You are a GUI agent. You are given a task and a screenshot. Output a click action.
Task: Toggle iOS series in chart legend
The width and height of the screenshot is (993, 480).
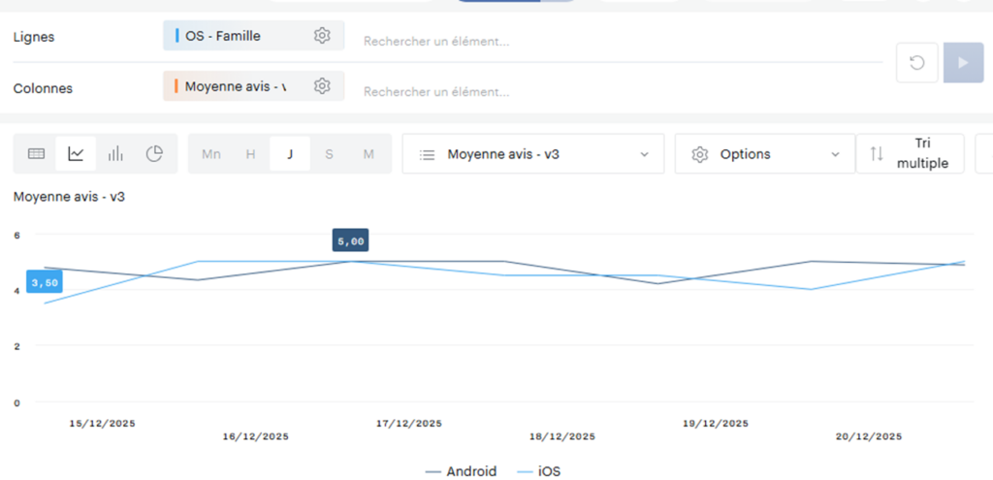[539, 471]
